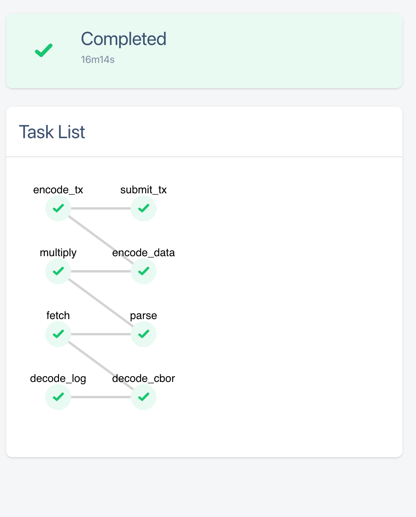The image size is (416, 517).
Task: Select the multiply task node icon
Action: (x=58, y=271)
